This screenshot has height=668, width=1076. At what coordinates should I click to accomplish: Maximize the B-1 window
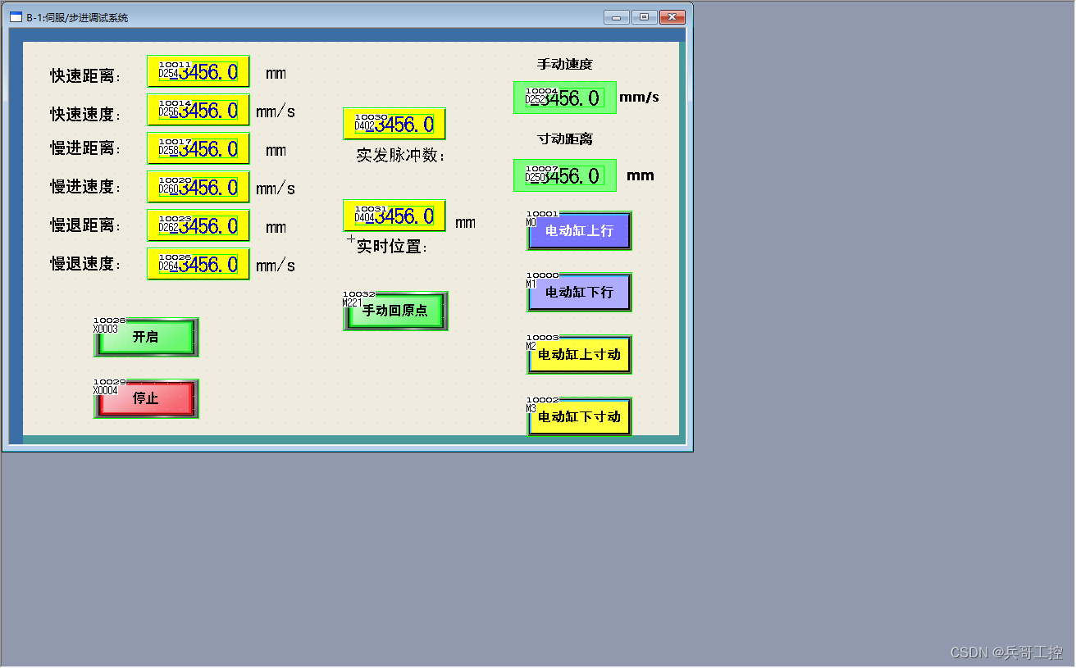(x=645, y=16)
